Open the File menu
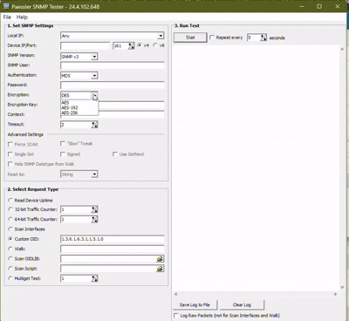Image resolution: width=349 pixels, height=321 pixels. pyautogui.click(x=7, y=17)
